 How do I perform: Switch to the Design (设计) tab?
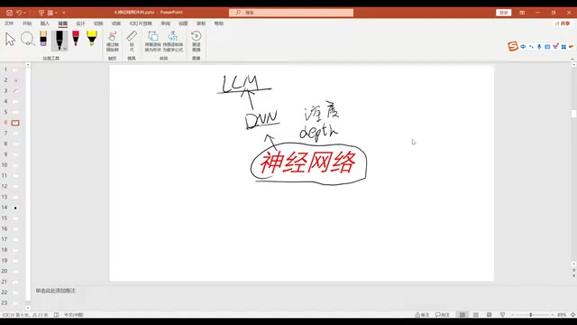(80, 23)
